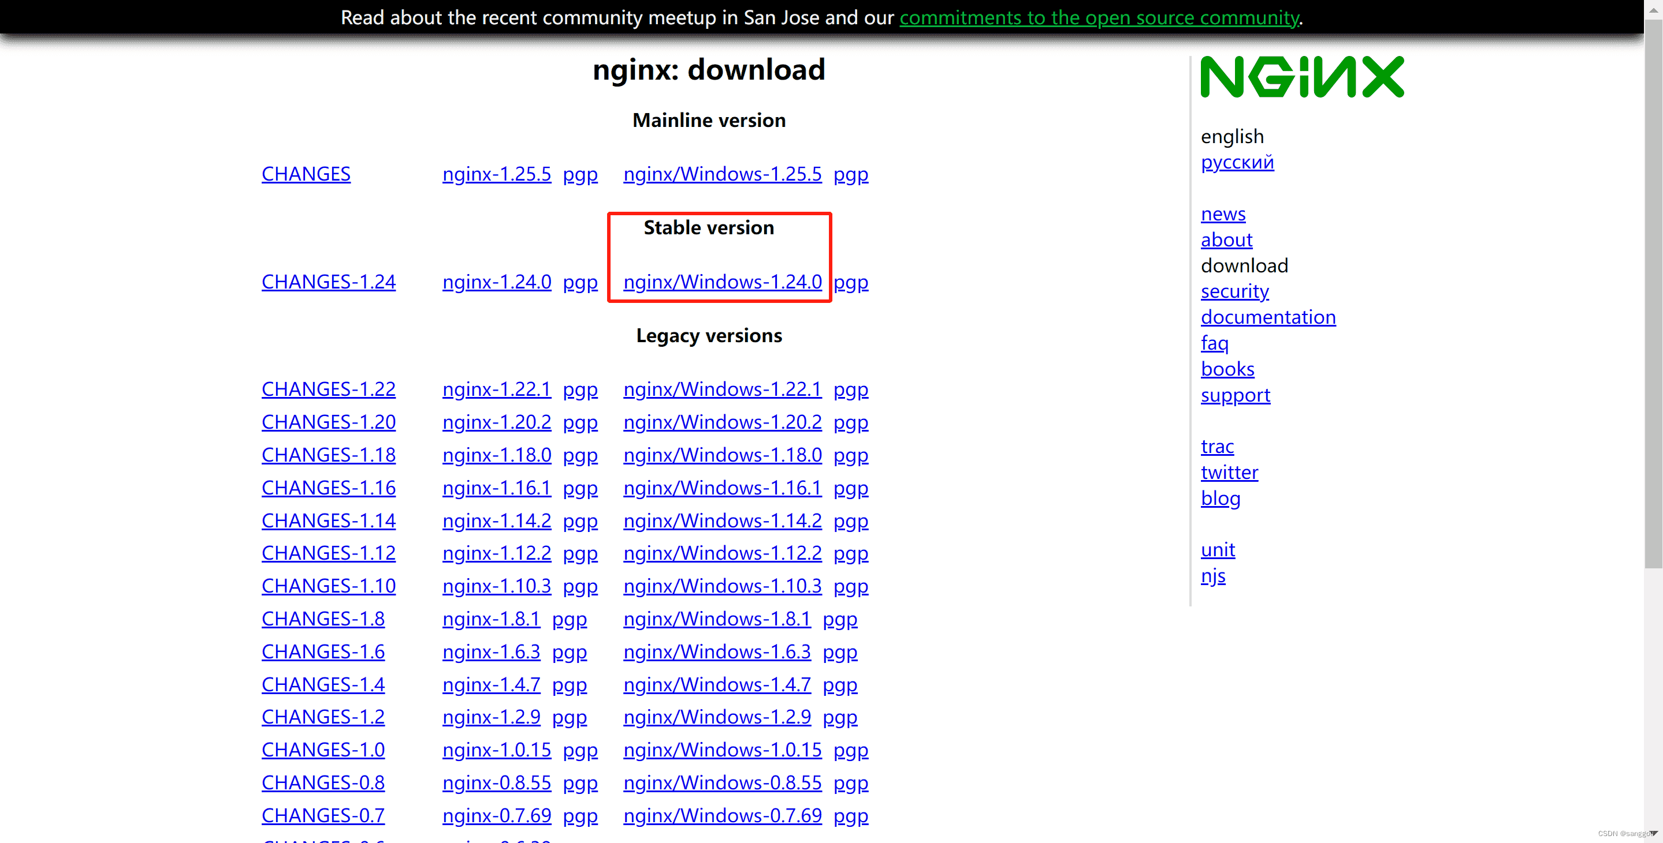The image size is (1663, 843).
Task: Download nginx/Windows-1.20.2
Action: [723, 421]
